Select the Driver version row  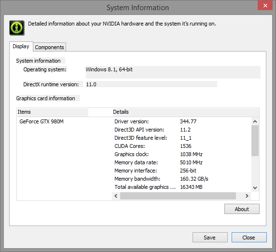181,121
